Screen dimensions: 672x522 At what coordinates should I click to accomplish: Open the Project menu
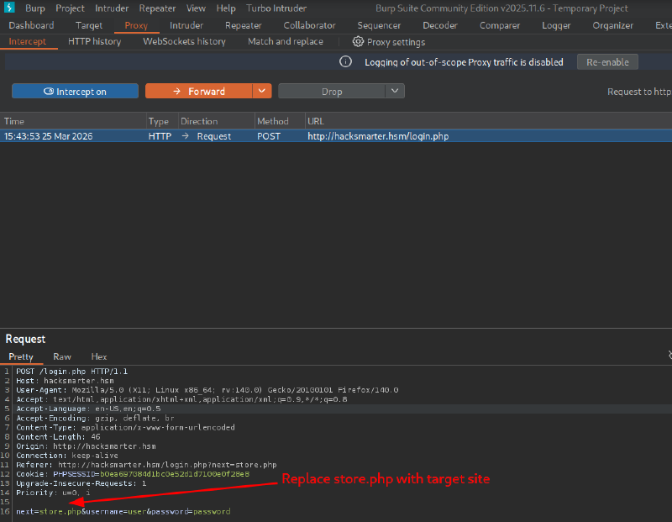[x=70, y=8]
